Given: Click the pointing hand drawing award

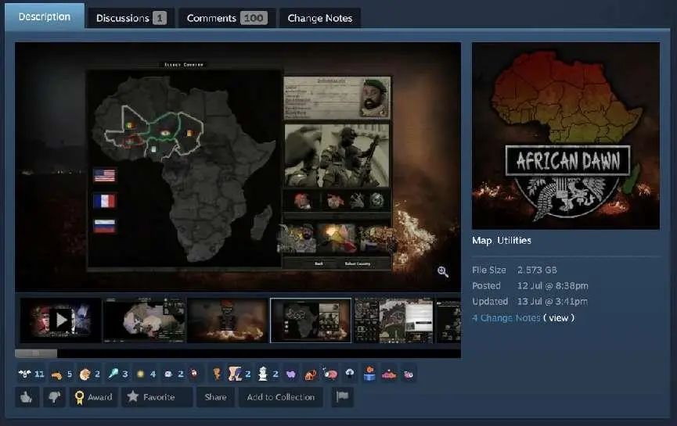Looking at the screenshot, I should pyautogui.click(x=235, y=374).
